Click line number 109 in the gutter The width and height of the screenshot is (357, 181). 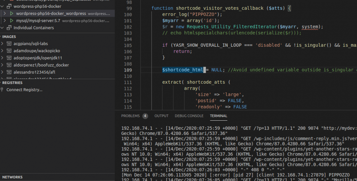pos(128,70)
